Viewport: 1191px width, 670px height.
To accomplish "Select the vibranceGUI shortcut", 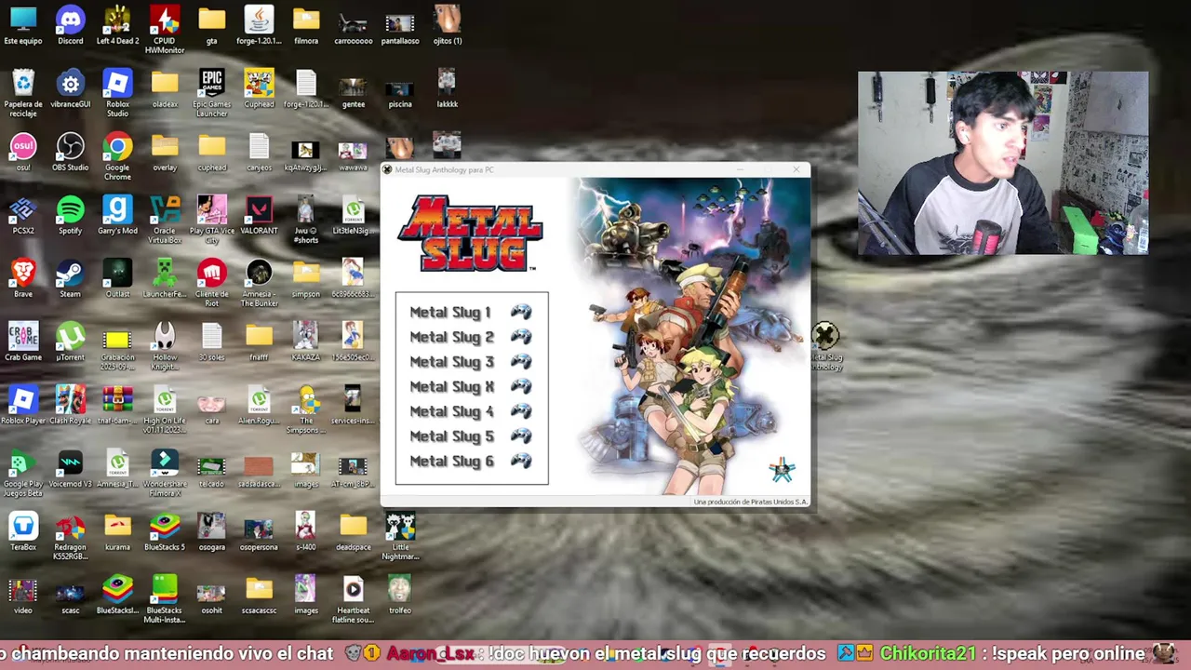I will 70,89.
